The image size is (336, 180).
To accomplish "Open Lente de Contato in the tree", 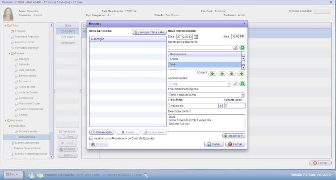I will pos(28,93).
